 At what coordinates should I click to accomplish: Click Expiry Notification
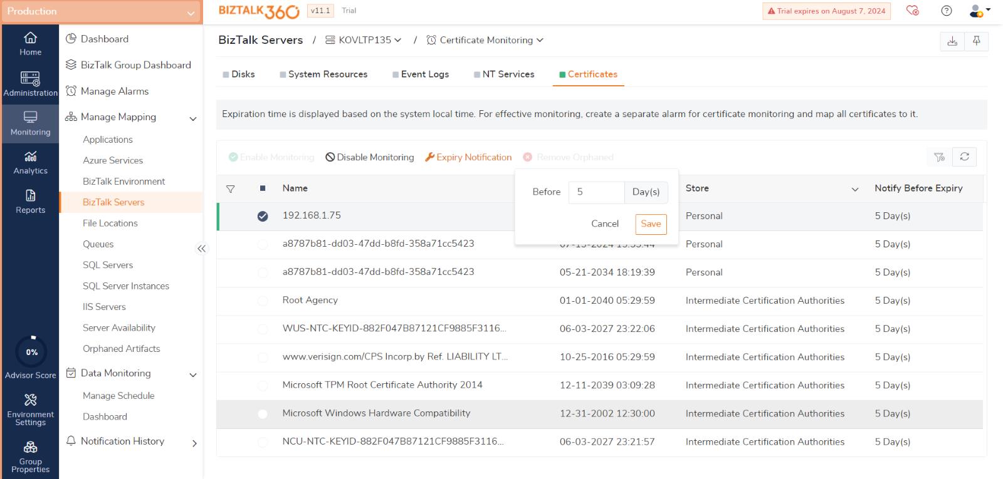tap(468, 157)
